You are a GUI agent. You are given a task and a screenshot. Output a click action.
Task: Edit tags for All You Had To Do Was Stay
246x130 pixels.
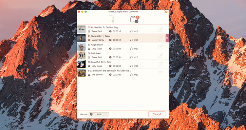[160, 29]
